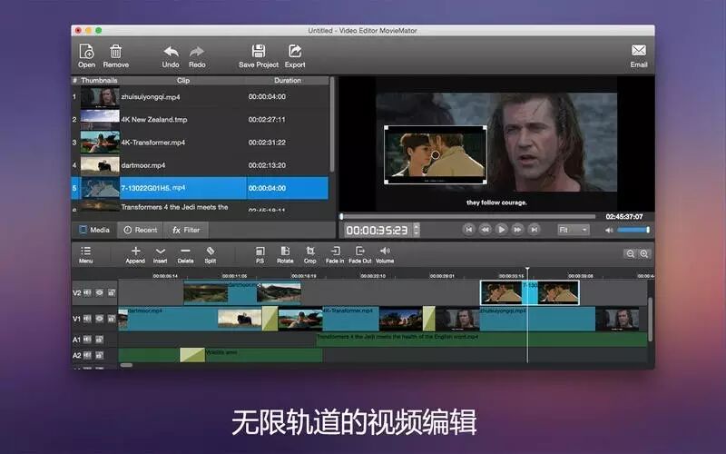This screenshot has height=454, width=726.
Task: Click the preview playback progress bar
Action: (x=468, y=216)
